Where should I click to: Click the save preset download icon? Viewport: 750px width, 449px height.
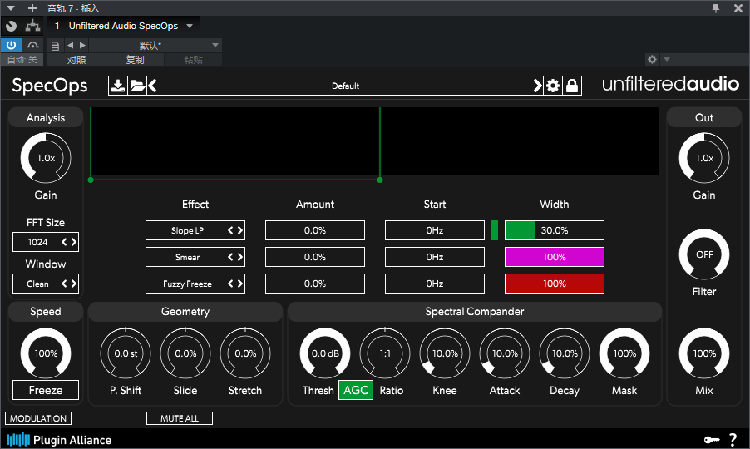pos(118,86)
